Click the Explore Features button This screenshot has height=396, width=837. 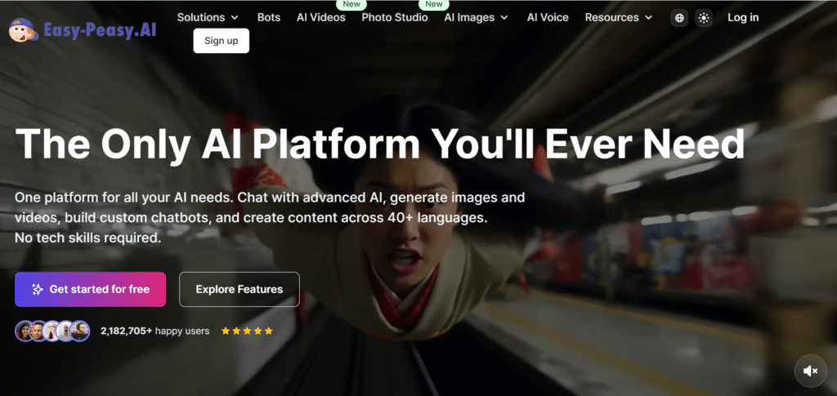click(x=239, y=289)
